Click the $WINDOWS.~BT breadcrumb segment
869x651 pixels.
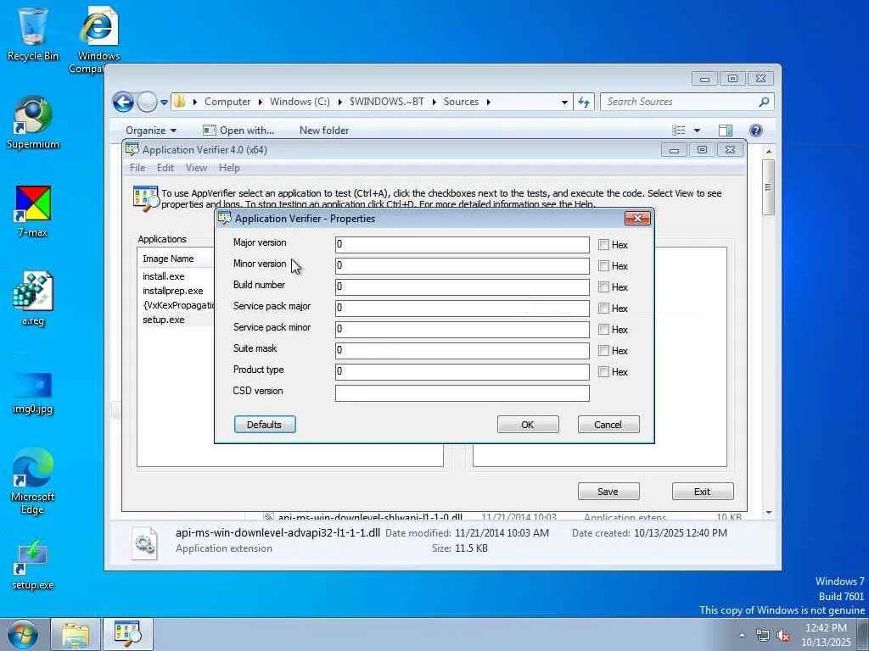click(387, 102)
